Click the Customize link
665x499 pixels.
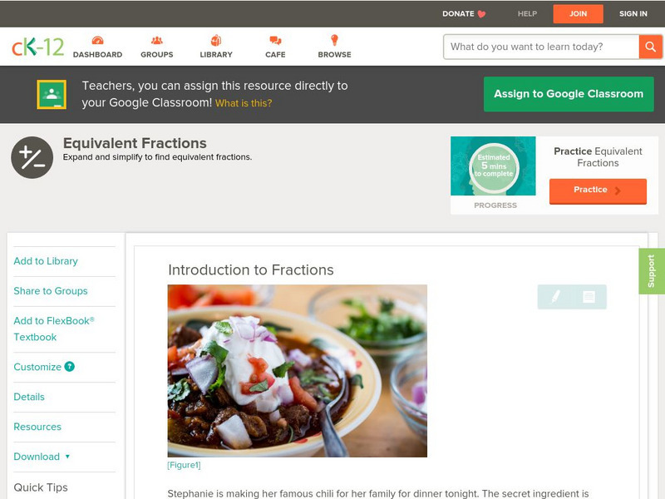pyautogui.click(x=37, y=367)
